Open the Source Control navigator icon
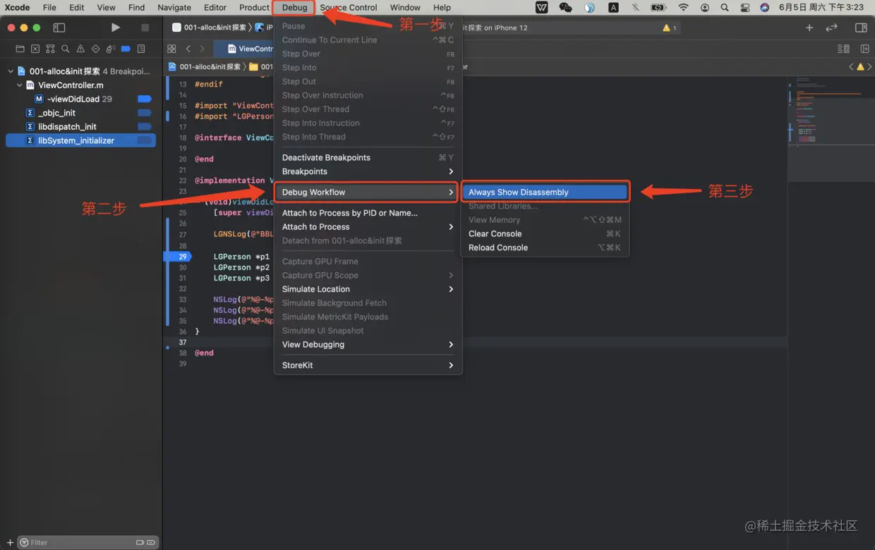This screenshot has width=875, height=550. pos(35,49)
